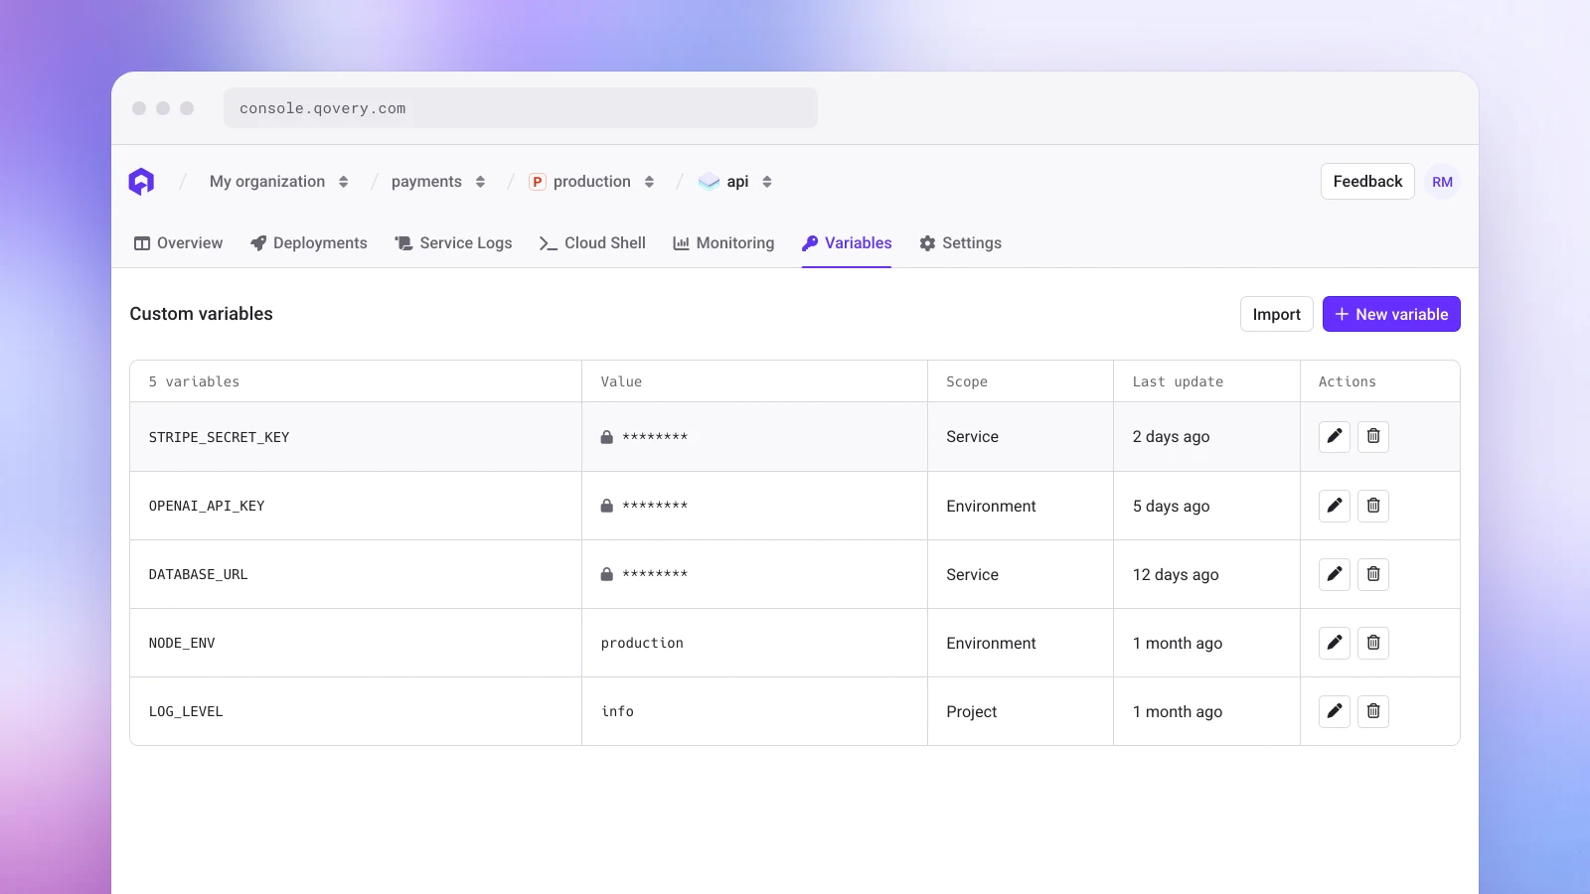Screen dimensions: 1590x894
Task: Delete the LOG_LEVEL variable
Action: (x=1373, y=711)
